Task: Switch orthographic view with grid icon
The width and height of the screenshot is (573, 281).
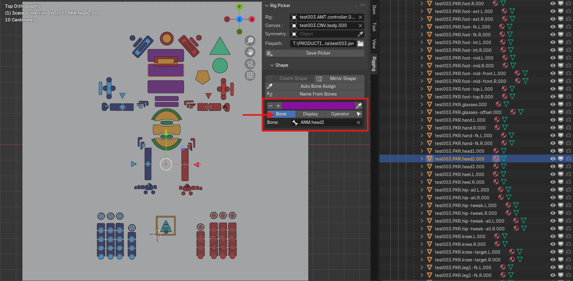Action: (250, 75)
